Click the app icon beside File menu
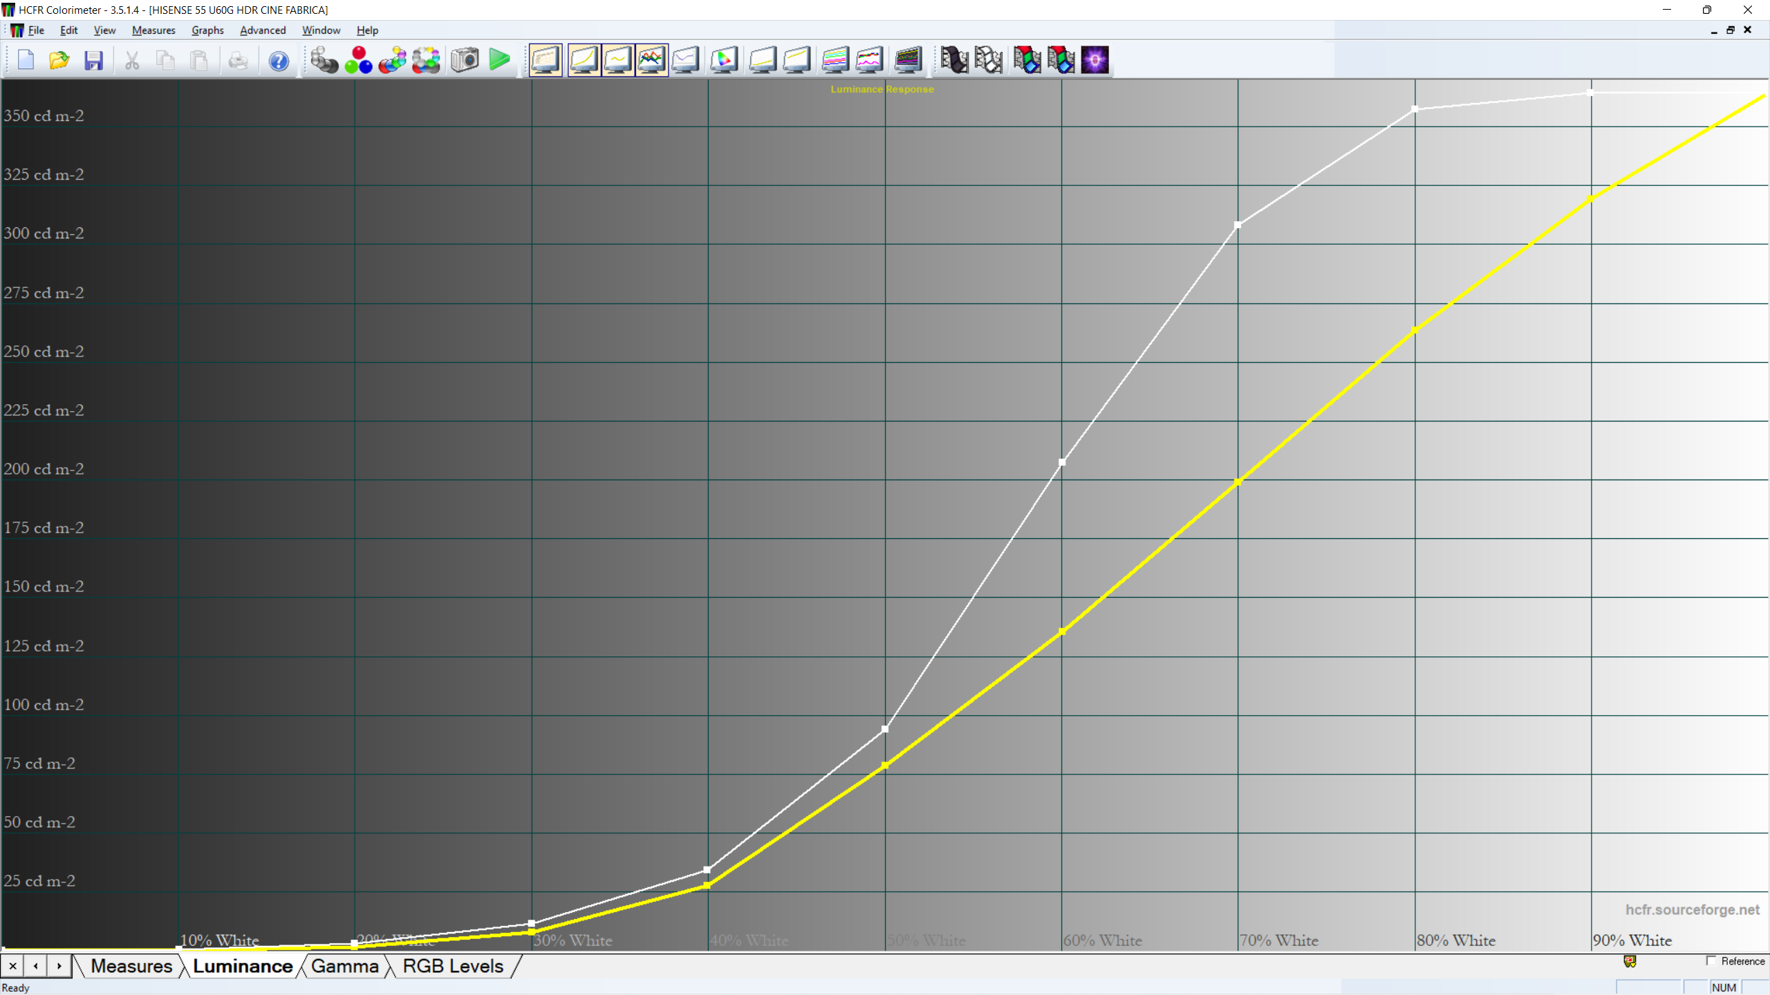Image resolution: width=1770 pixels, height=995 pixels. (x=17, y=30)
